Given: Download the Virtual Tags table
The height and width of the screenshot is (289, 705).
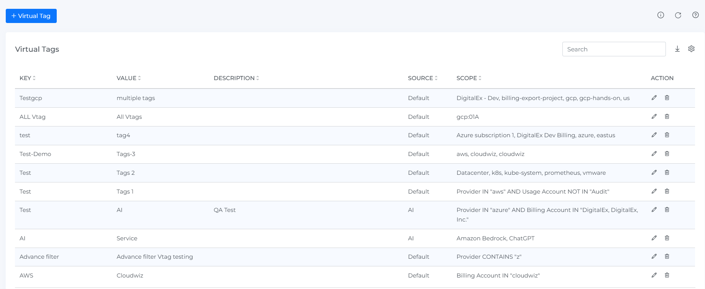Looking at the screenshot, I should 677,49.
